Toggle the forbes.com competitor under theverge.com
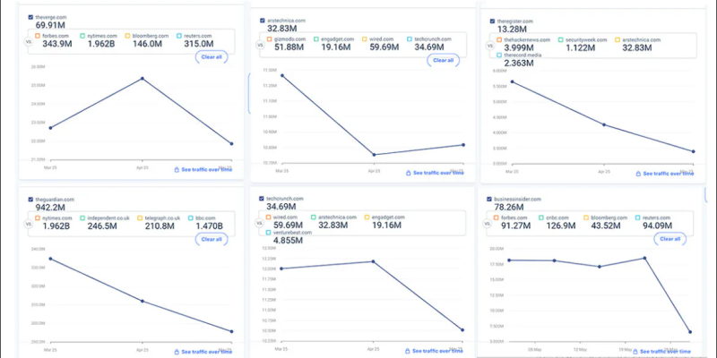 35,36
